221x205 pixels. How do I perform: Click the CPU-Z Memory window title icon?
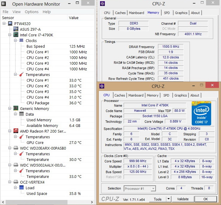(x=102, y=4)
